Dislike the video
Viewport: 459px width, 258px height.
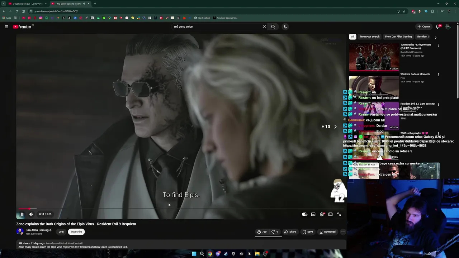click(275, 232)
